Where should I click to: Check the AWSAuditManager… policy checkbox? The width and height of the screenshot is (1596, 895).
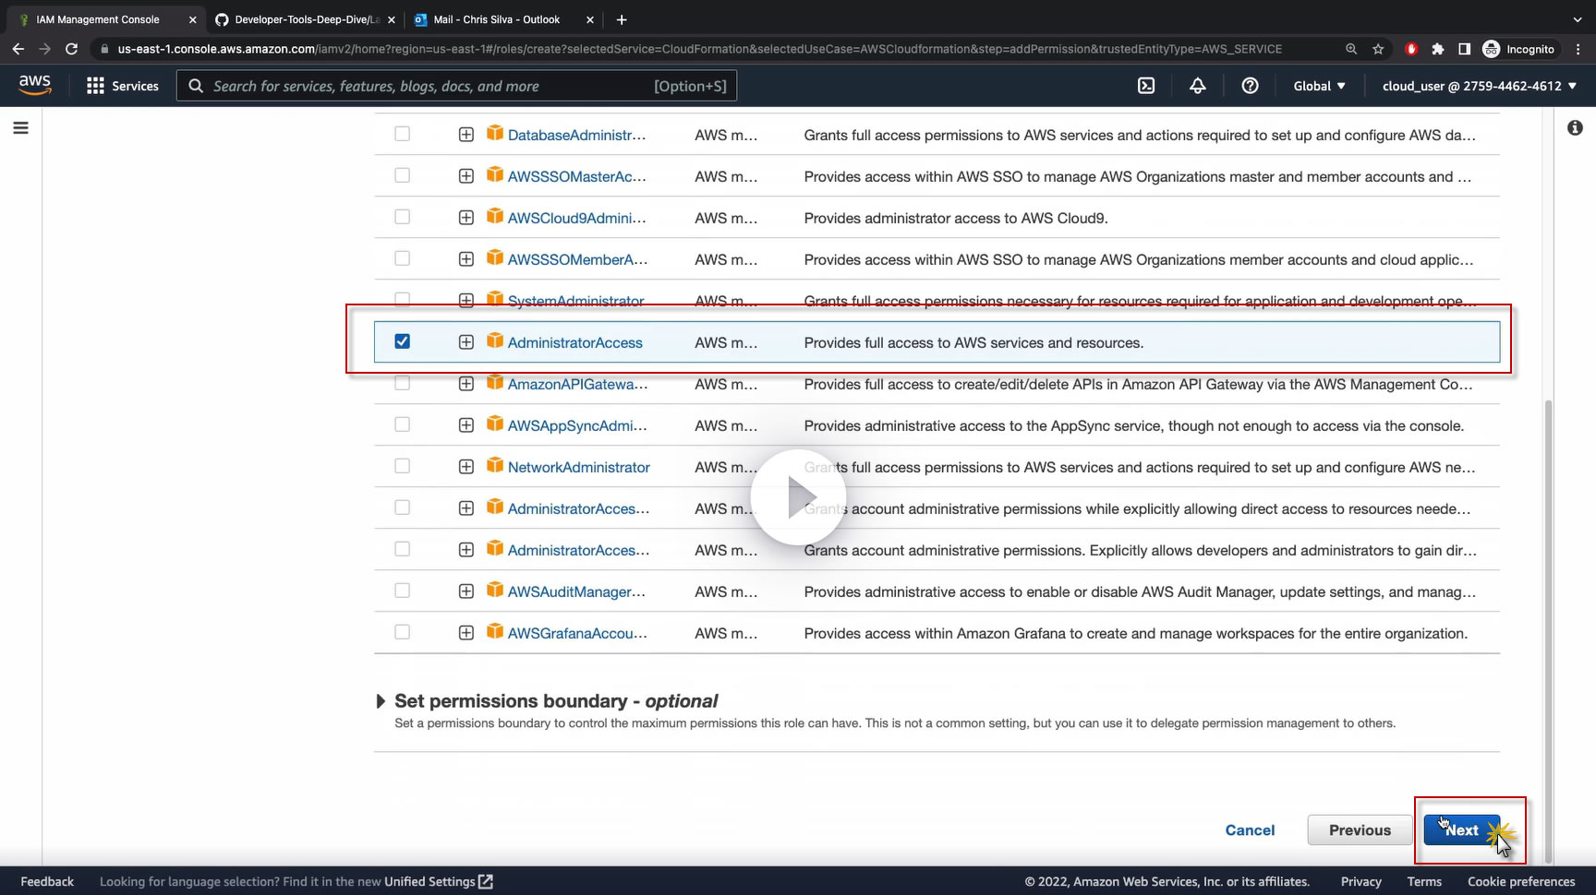(x=402, y=591)
